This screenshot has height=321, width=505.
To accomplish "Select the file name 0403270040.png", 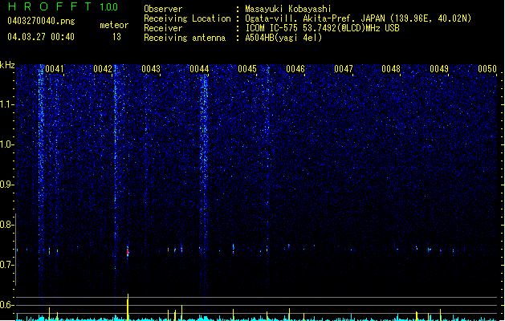I will click(41, 21).
